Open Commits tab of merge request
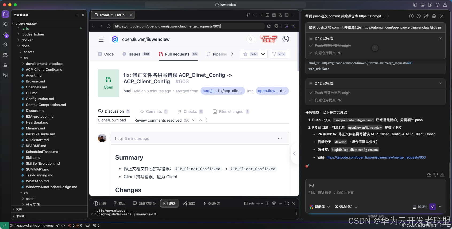Screen dimensions: 452x229 point(154,112)
